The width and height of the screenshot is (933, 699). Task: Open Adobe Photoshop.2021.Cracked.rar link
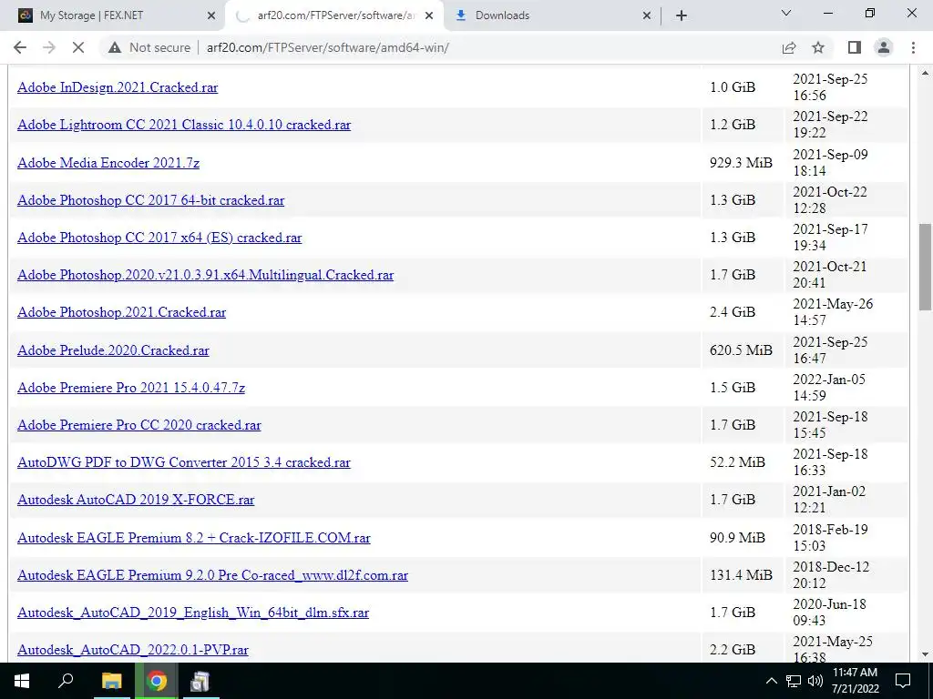point(121,313)
